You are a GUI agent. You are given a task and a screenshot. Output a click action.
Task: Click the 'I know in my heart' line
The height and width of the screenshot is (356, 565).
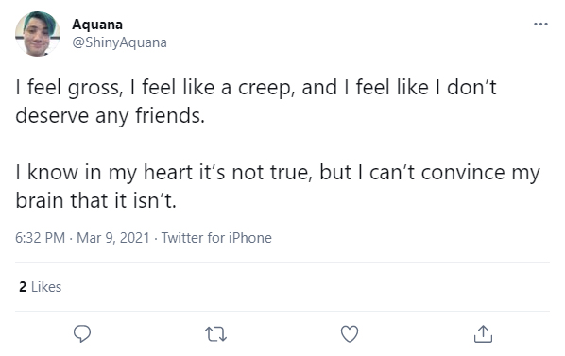pos(278,173)
